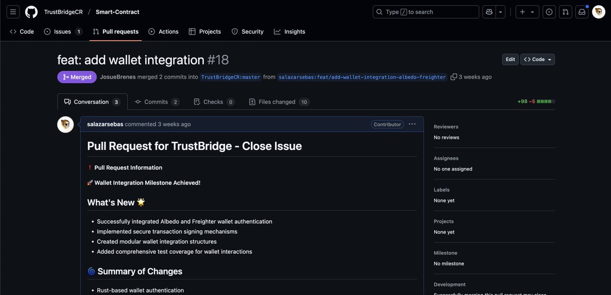This screenshot has height=295, width=611.
Task: Switch to the Code tab
Action: point(22,32)
